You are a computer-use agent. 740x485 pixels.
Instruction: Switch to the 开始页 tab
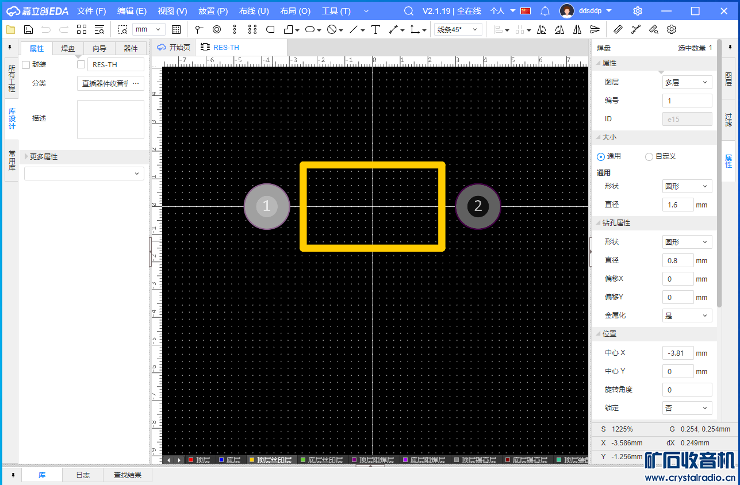174,47
